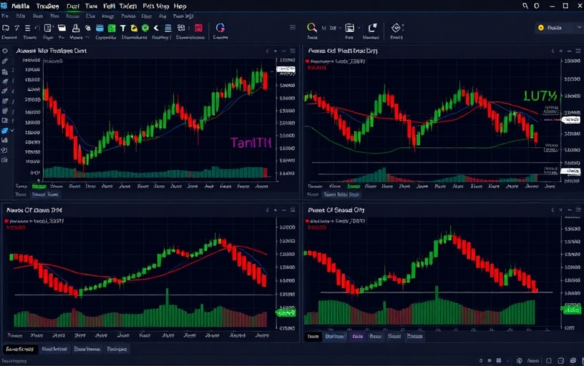Open the Help menu in the menu bar
The height and width of the screenshot is (366, 584).
(x=180, y=5)
